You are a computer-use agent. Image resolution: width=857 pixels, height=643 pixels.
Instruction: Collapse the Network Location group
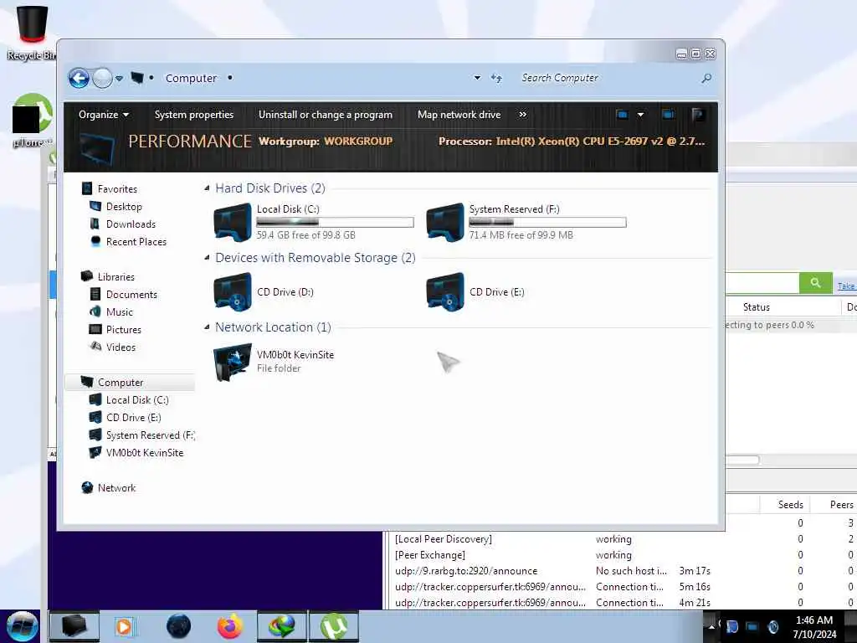click(208, 327)
